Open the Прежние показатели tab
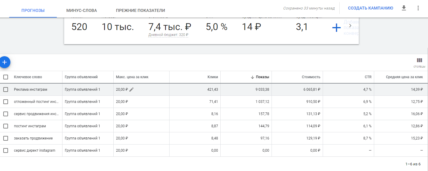428x171 pixels. click(140, 10)
